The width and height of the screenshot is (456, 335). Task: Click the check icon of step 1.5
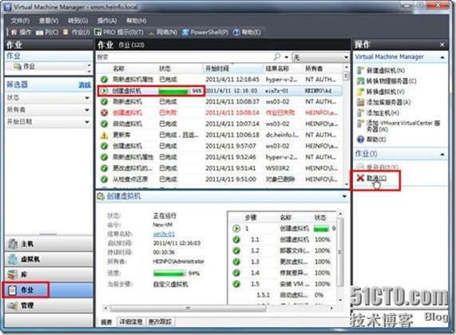pyautogui.click(x=236, y=284)
